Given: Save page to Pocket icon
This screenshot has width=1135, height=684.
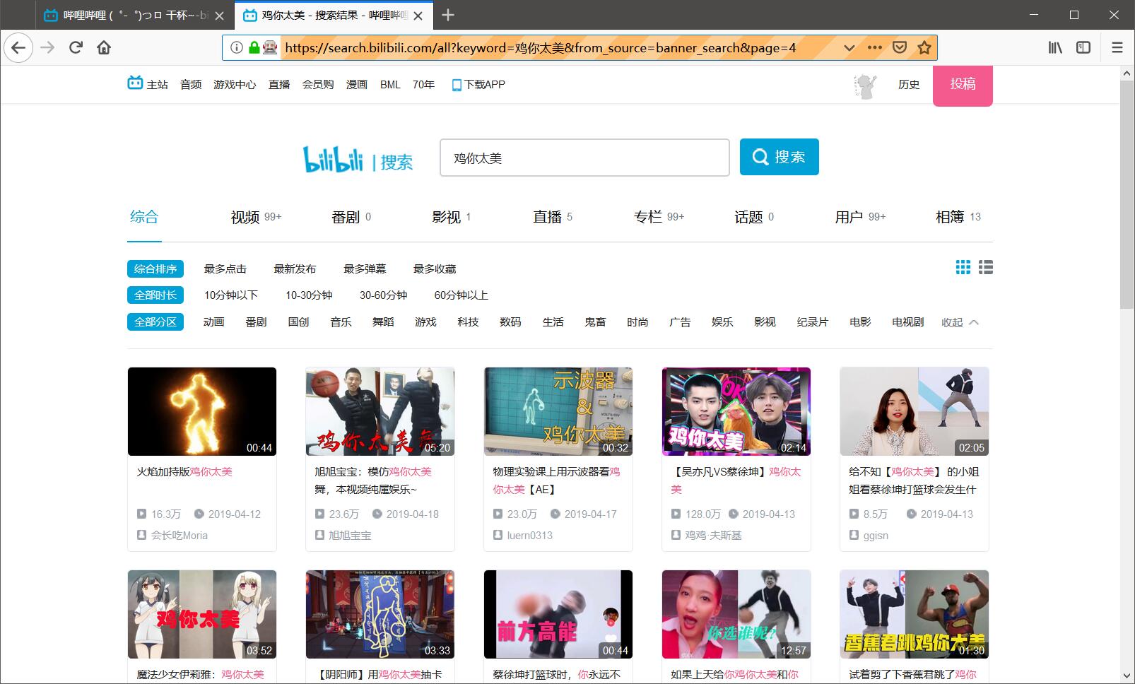Looking at the screenshot, I should [x=899, y=47].
